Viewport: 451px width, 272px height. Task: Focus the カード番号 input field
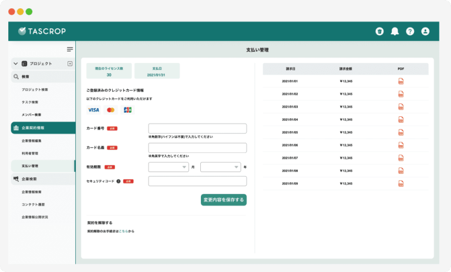197,129
